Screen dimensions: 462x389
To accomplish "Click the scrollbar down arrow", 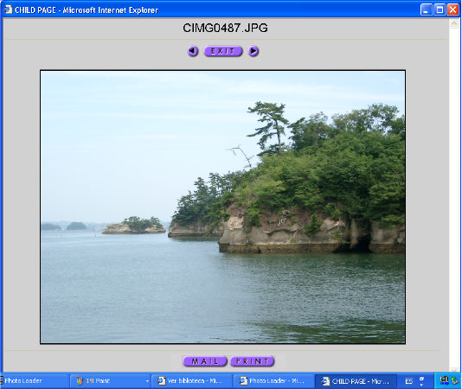I will [x=453, y=370].
